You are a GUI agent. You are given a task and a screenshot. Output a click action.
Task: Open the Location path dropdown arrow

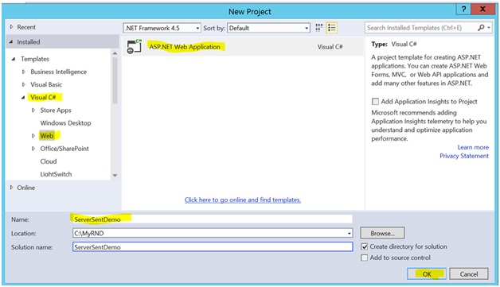(x=350, y=234)
